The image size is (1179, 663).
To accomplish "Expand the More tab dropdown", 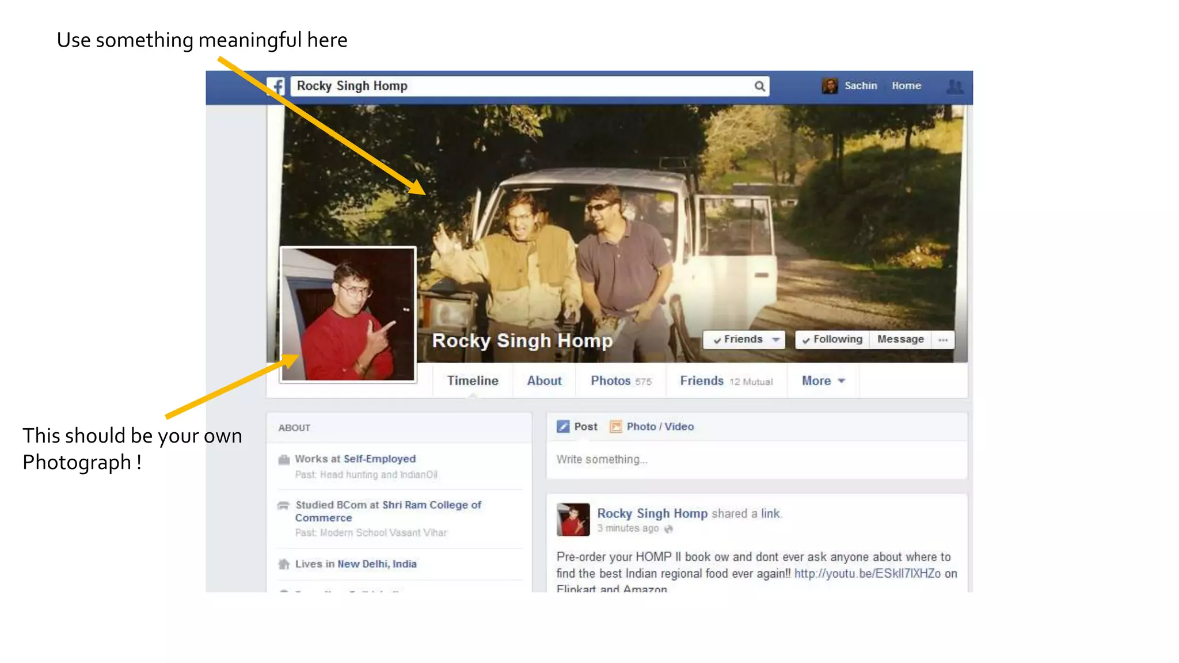I will pyautogui.click(x=823, y=381).
